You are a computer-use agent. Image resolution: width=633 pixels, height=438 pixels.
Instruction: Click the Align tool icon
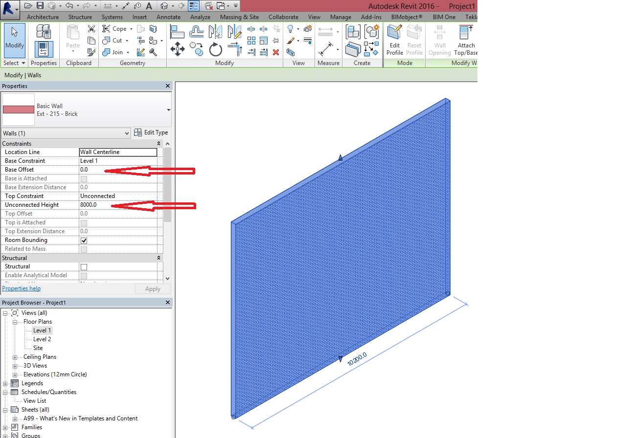(x=178, y=32)
